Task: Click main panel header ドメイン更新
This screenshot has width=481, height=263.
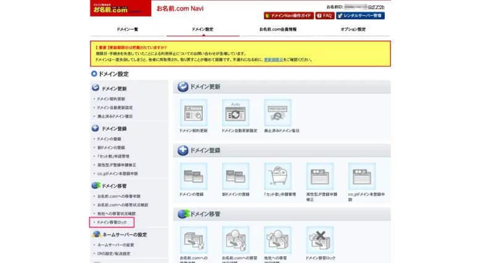Action: [205, 87]
